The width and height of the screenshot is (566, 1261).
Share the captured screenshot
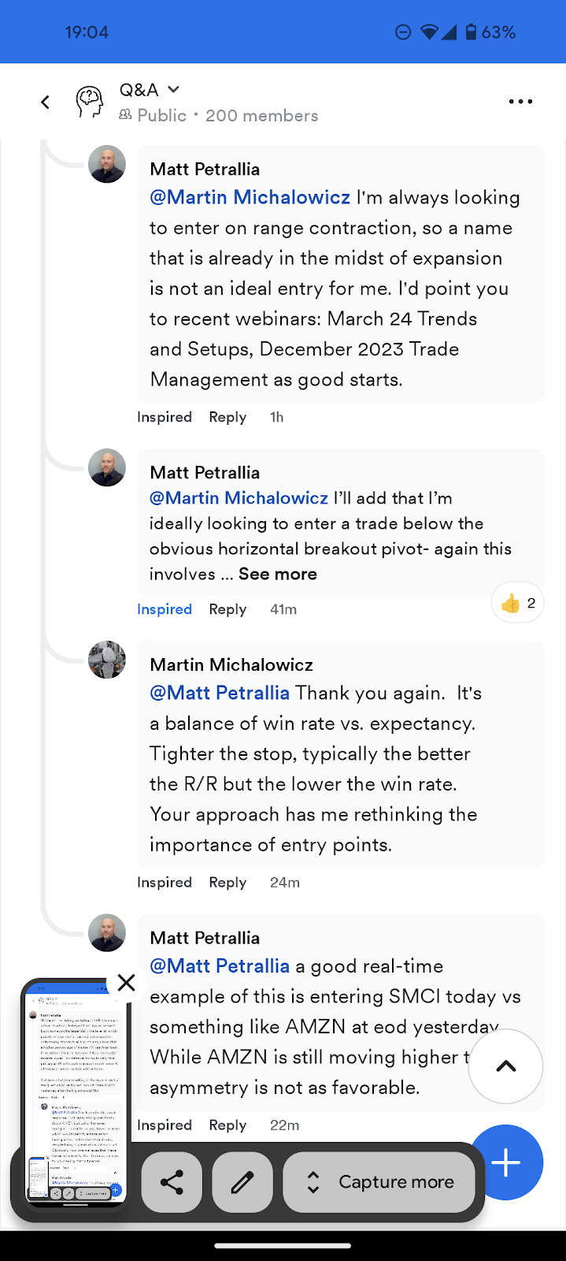(x=172, y=1181)
